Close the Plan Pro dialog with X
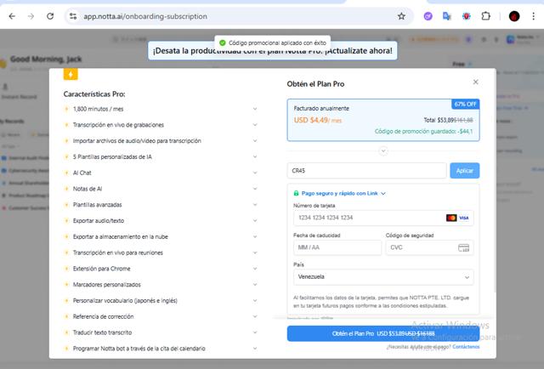Image resolution: width=544 pixels, height=369 pixels. pyautogui.click(x=476, y=82)
